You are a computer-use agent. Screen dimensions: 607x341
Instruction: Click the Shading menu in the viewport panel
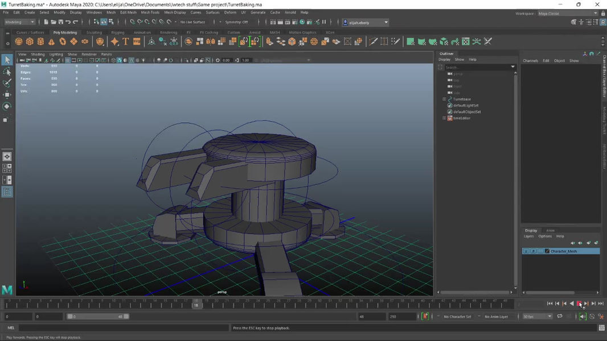coord(38,54)
